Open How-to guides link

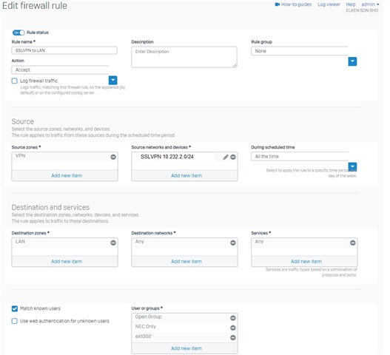coord(293,4)
